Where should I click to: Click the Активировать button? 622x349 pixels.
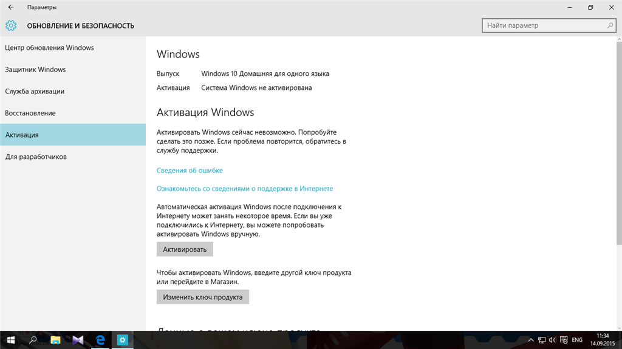click(185, 249)
